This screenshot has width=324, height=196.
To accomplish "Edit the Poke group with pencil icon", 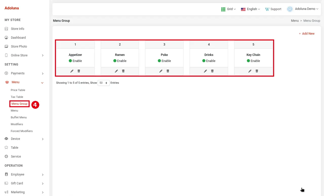I will (161, 71).
